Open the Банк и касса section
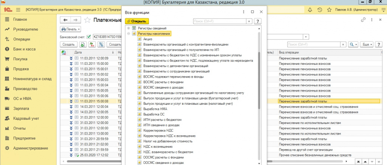Image resolution: width=387 pixels, height=165 pixels. pos(24,49)
